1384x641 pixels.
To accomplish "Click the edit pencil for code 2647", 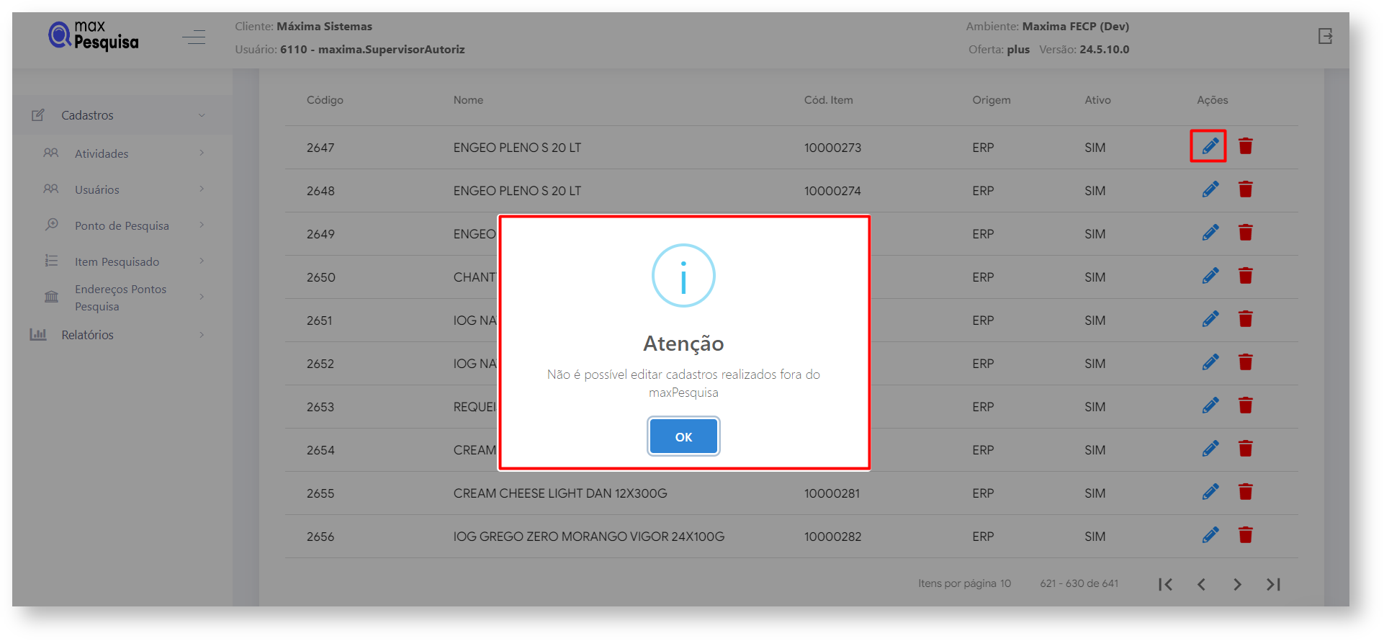I will tap(1210, 146).
